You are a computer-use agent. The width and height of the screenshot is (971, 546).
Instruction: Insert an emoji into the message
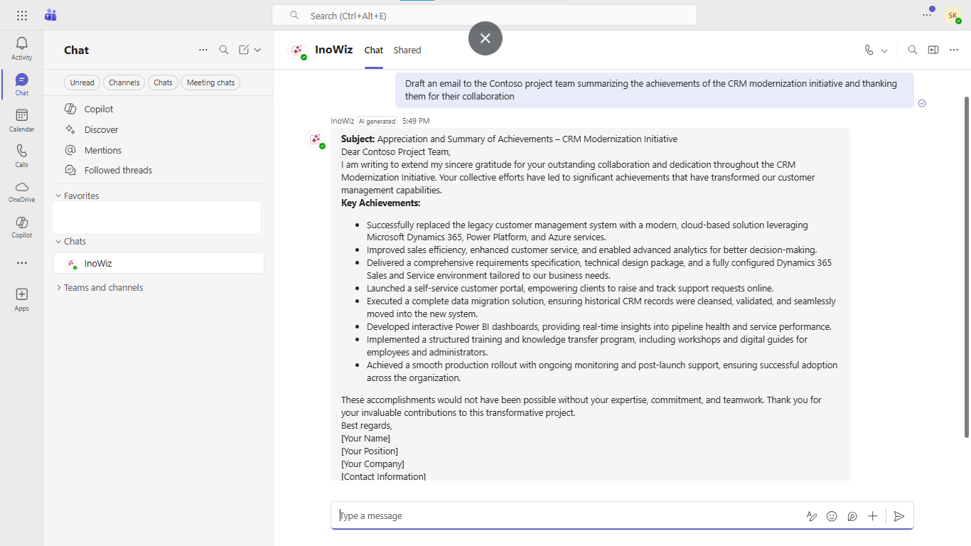832,516
